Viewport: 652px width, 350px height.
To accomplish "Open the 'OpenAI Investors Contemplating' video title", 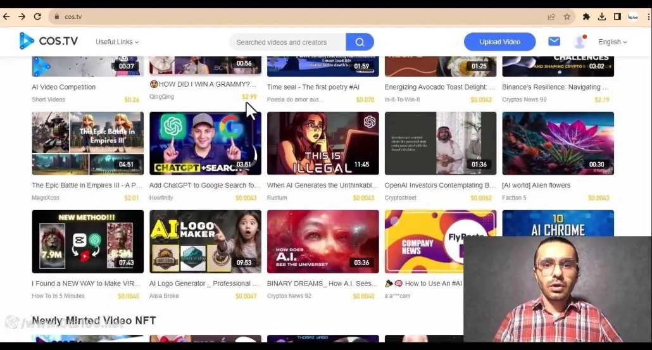I will coord(440,185).
